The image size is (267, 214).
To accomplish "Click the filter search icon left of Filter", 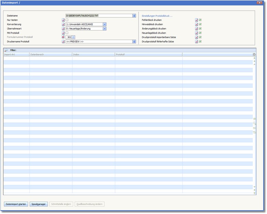I will pyautogui.click(x=6, y=50).
